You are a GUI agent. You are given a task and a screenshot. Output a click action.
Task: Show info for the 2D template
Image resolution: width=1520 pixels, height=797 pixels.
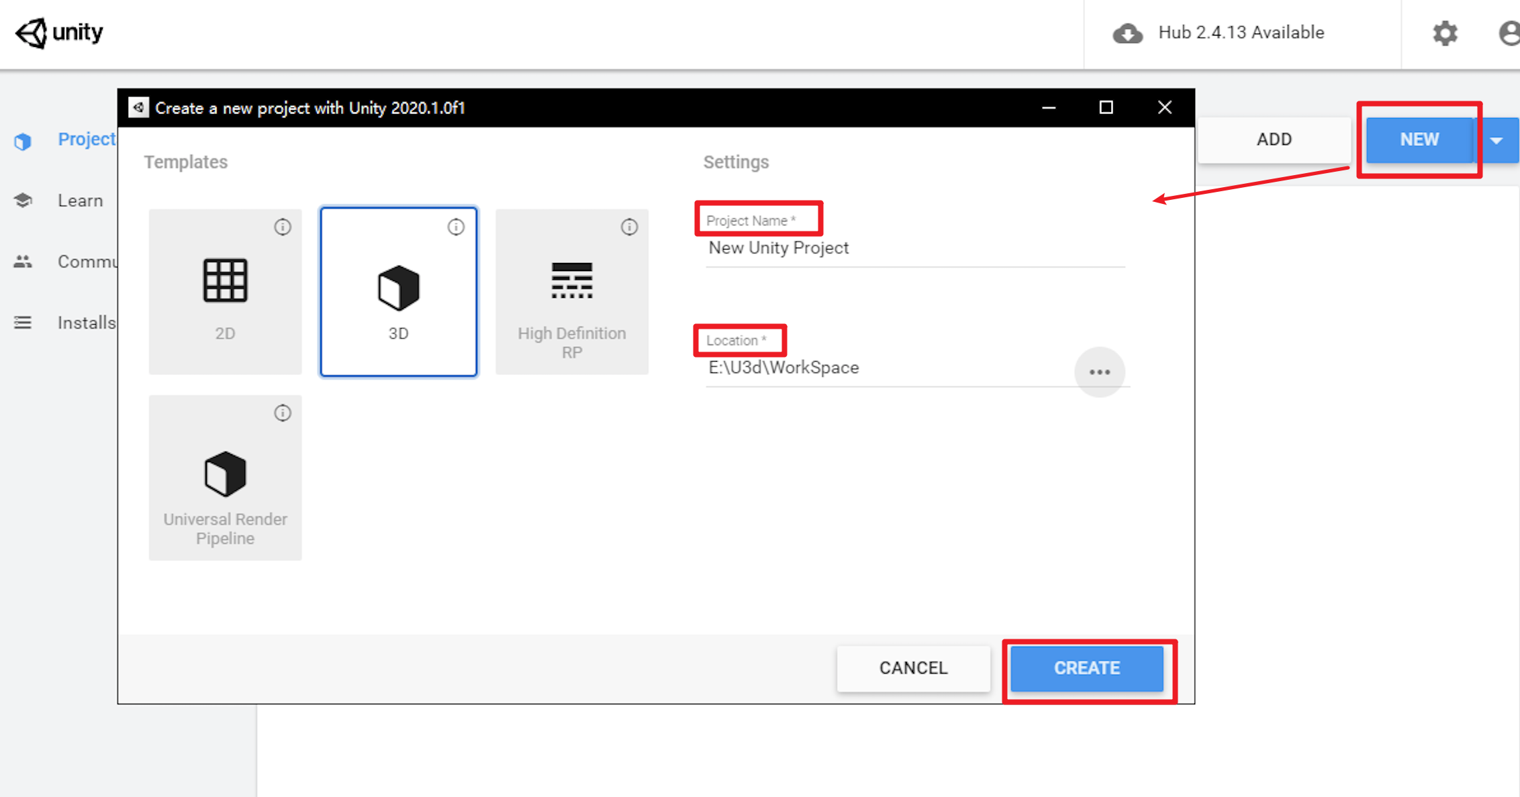point(283,227)
